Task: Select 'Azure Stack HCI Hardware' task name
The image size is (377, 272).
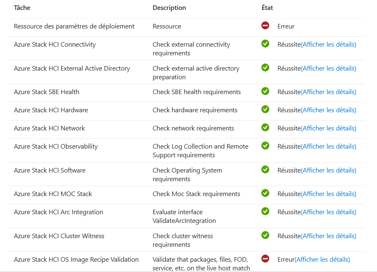Action: coord(51,110)
